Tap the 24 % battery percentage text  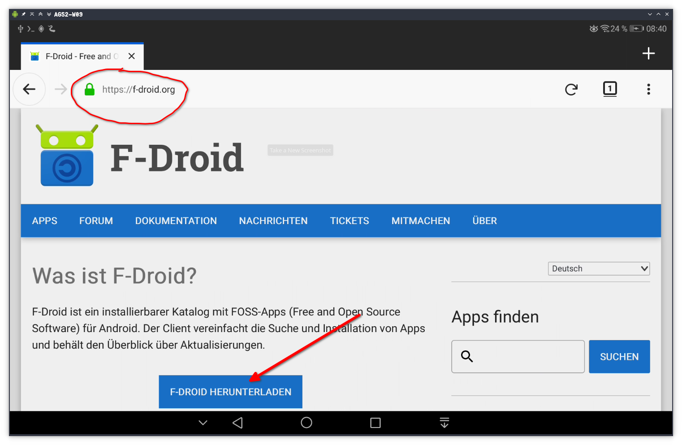coord(619,29)
